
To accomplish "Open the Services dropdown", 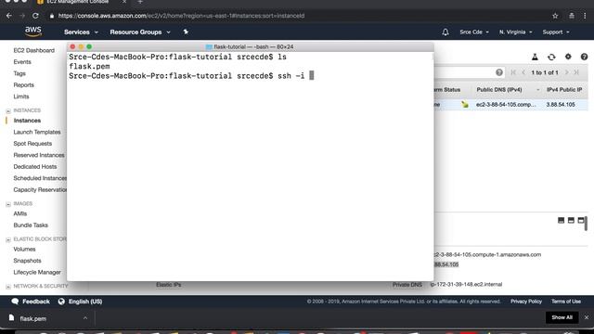I will (x=81, y=32).
